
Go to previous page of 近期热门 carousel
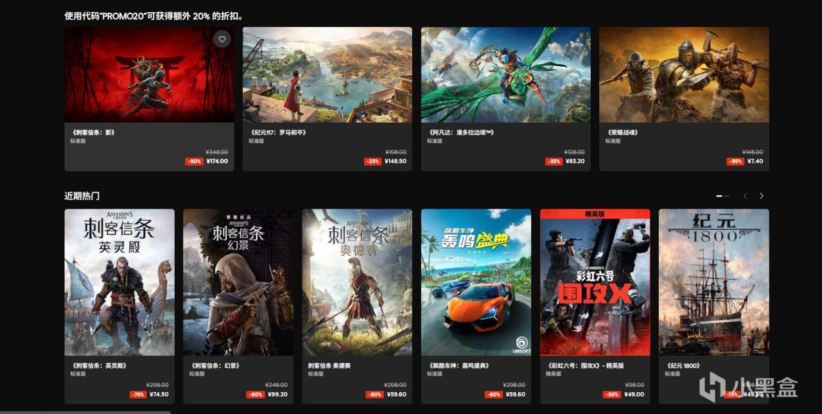click(745, 196)
